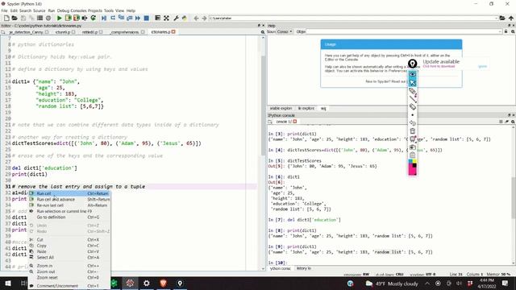
Task: Click the trash icon in annotation toolbar
Action: click(x=413, y=130)
